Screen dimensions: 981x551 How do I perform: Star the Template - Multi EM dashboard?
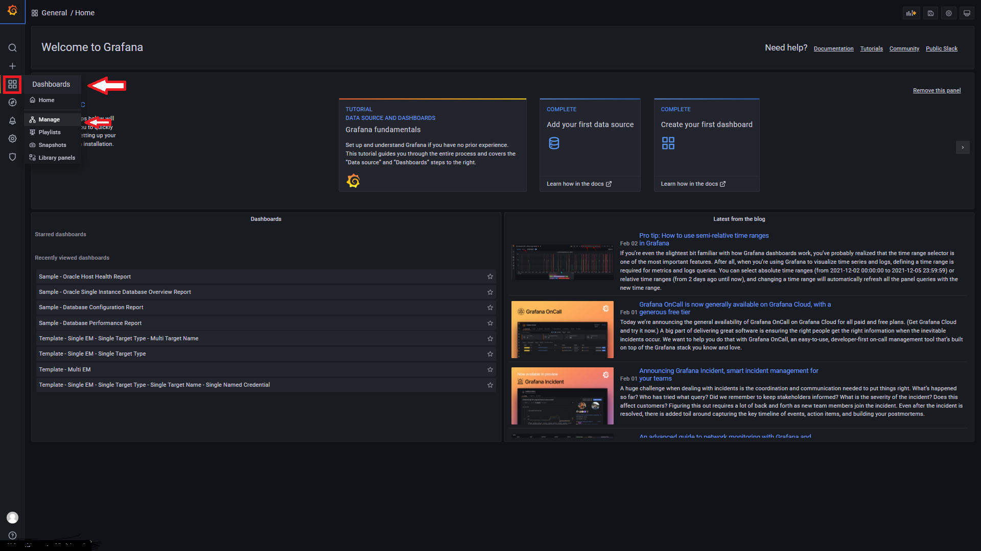pyautogui.click(x=490, y=369)
